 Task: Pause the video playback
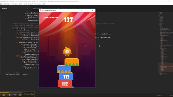pyautogui.click(x=4, y=95)
